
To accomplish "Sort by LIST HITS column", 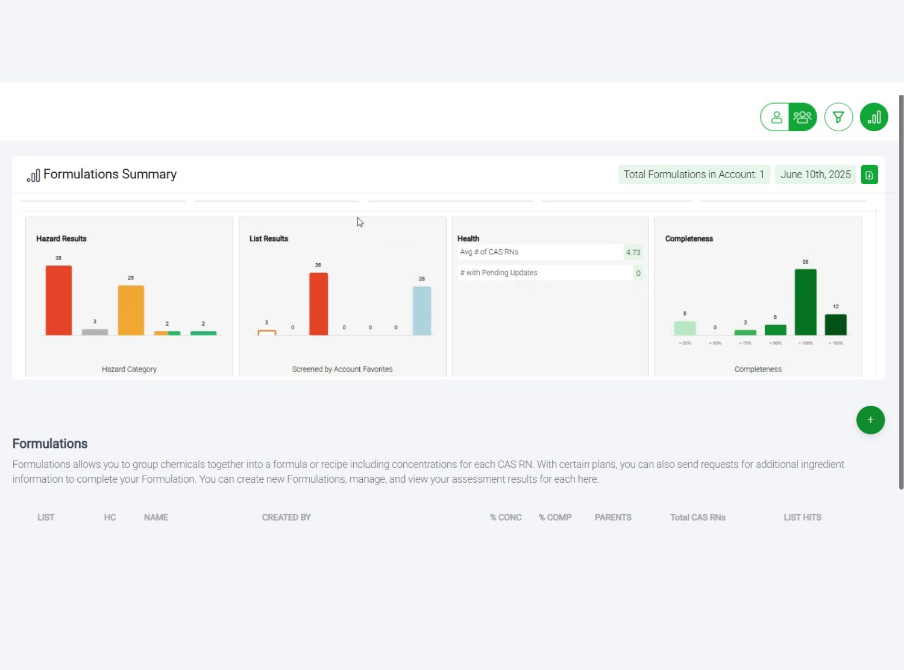I will tap(802, 517).
